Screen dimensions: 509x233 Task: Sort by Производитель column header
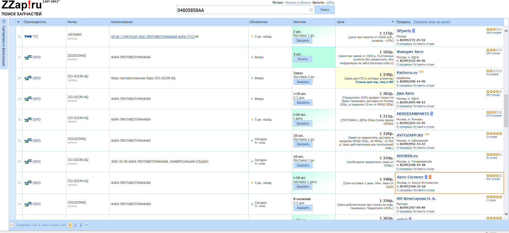click(44, 22)
